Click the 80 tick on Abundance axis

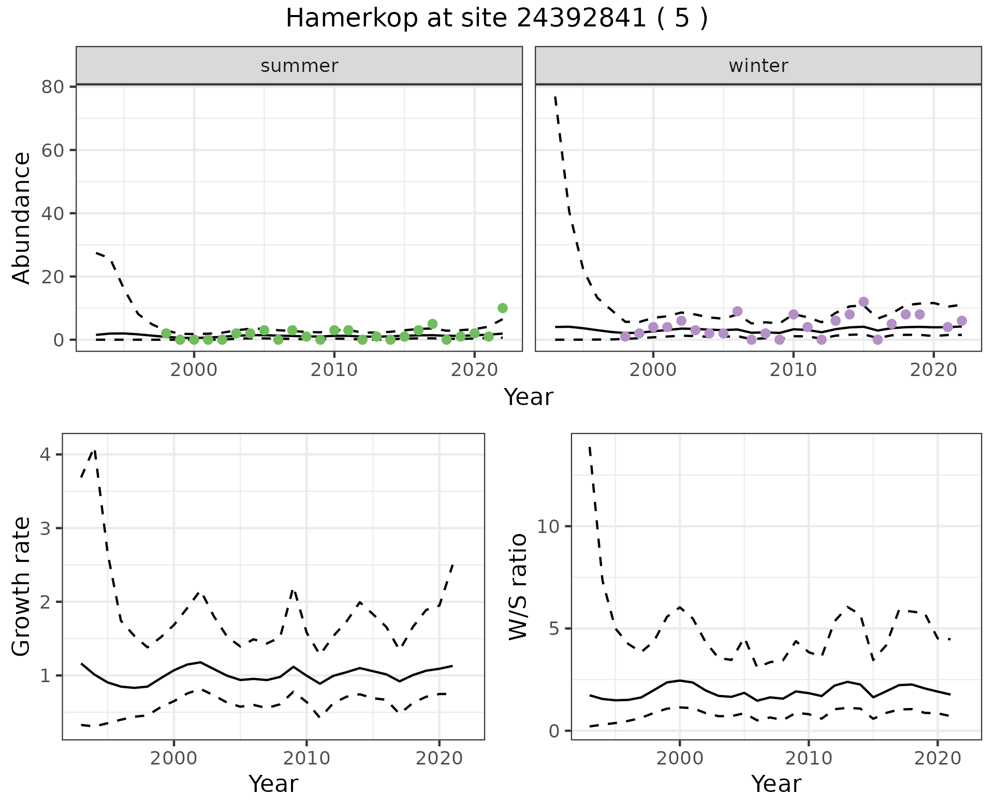tap(52, 86)
